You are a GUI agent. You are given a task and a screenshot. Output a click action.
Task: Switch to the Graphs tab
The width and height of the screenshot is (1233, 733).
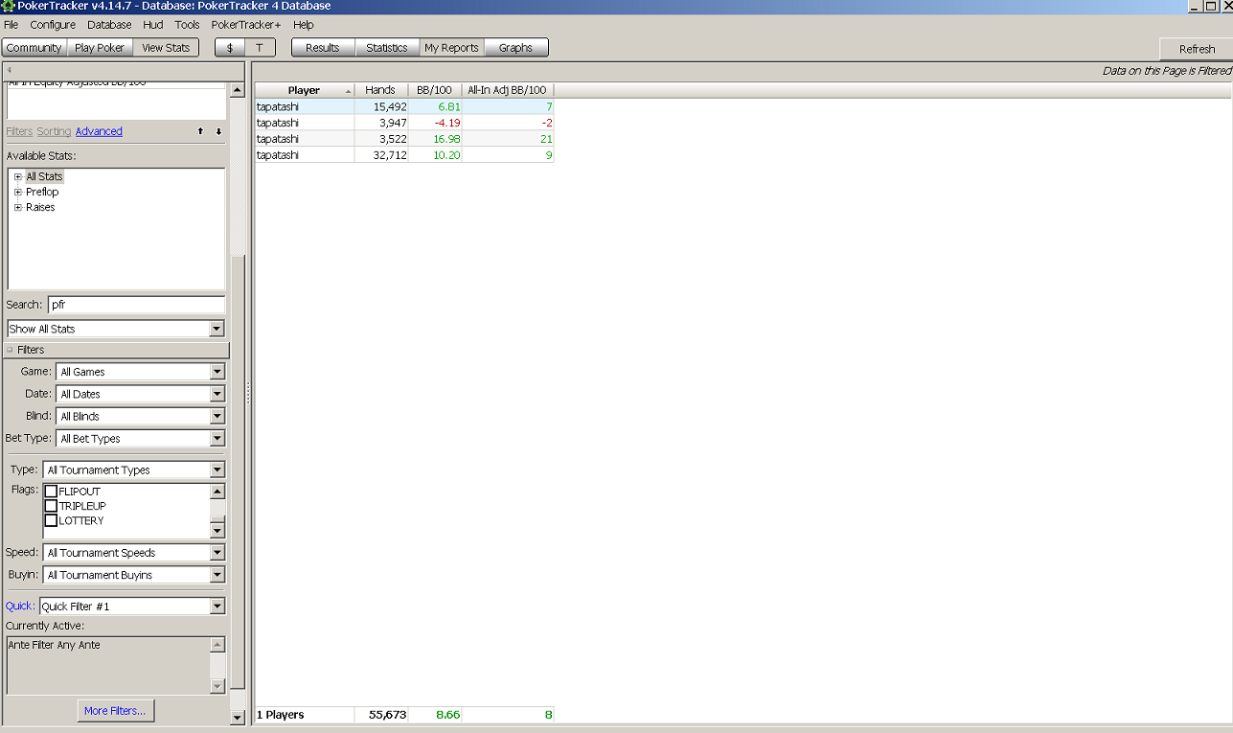click(x=516, y=48)
